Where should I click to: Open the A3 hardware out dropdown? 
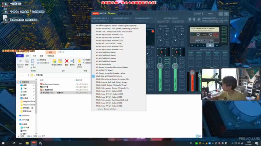[x=199, y=20]
